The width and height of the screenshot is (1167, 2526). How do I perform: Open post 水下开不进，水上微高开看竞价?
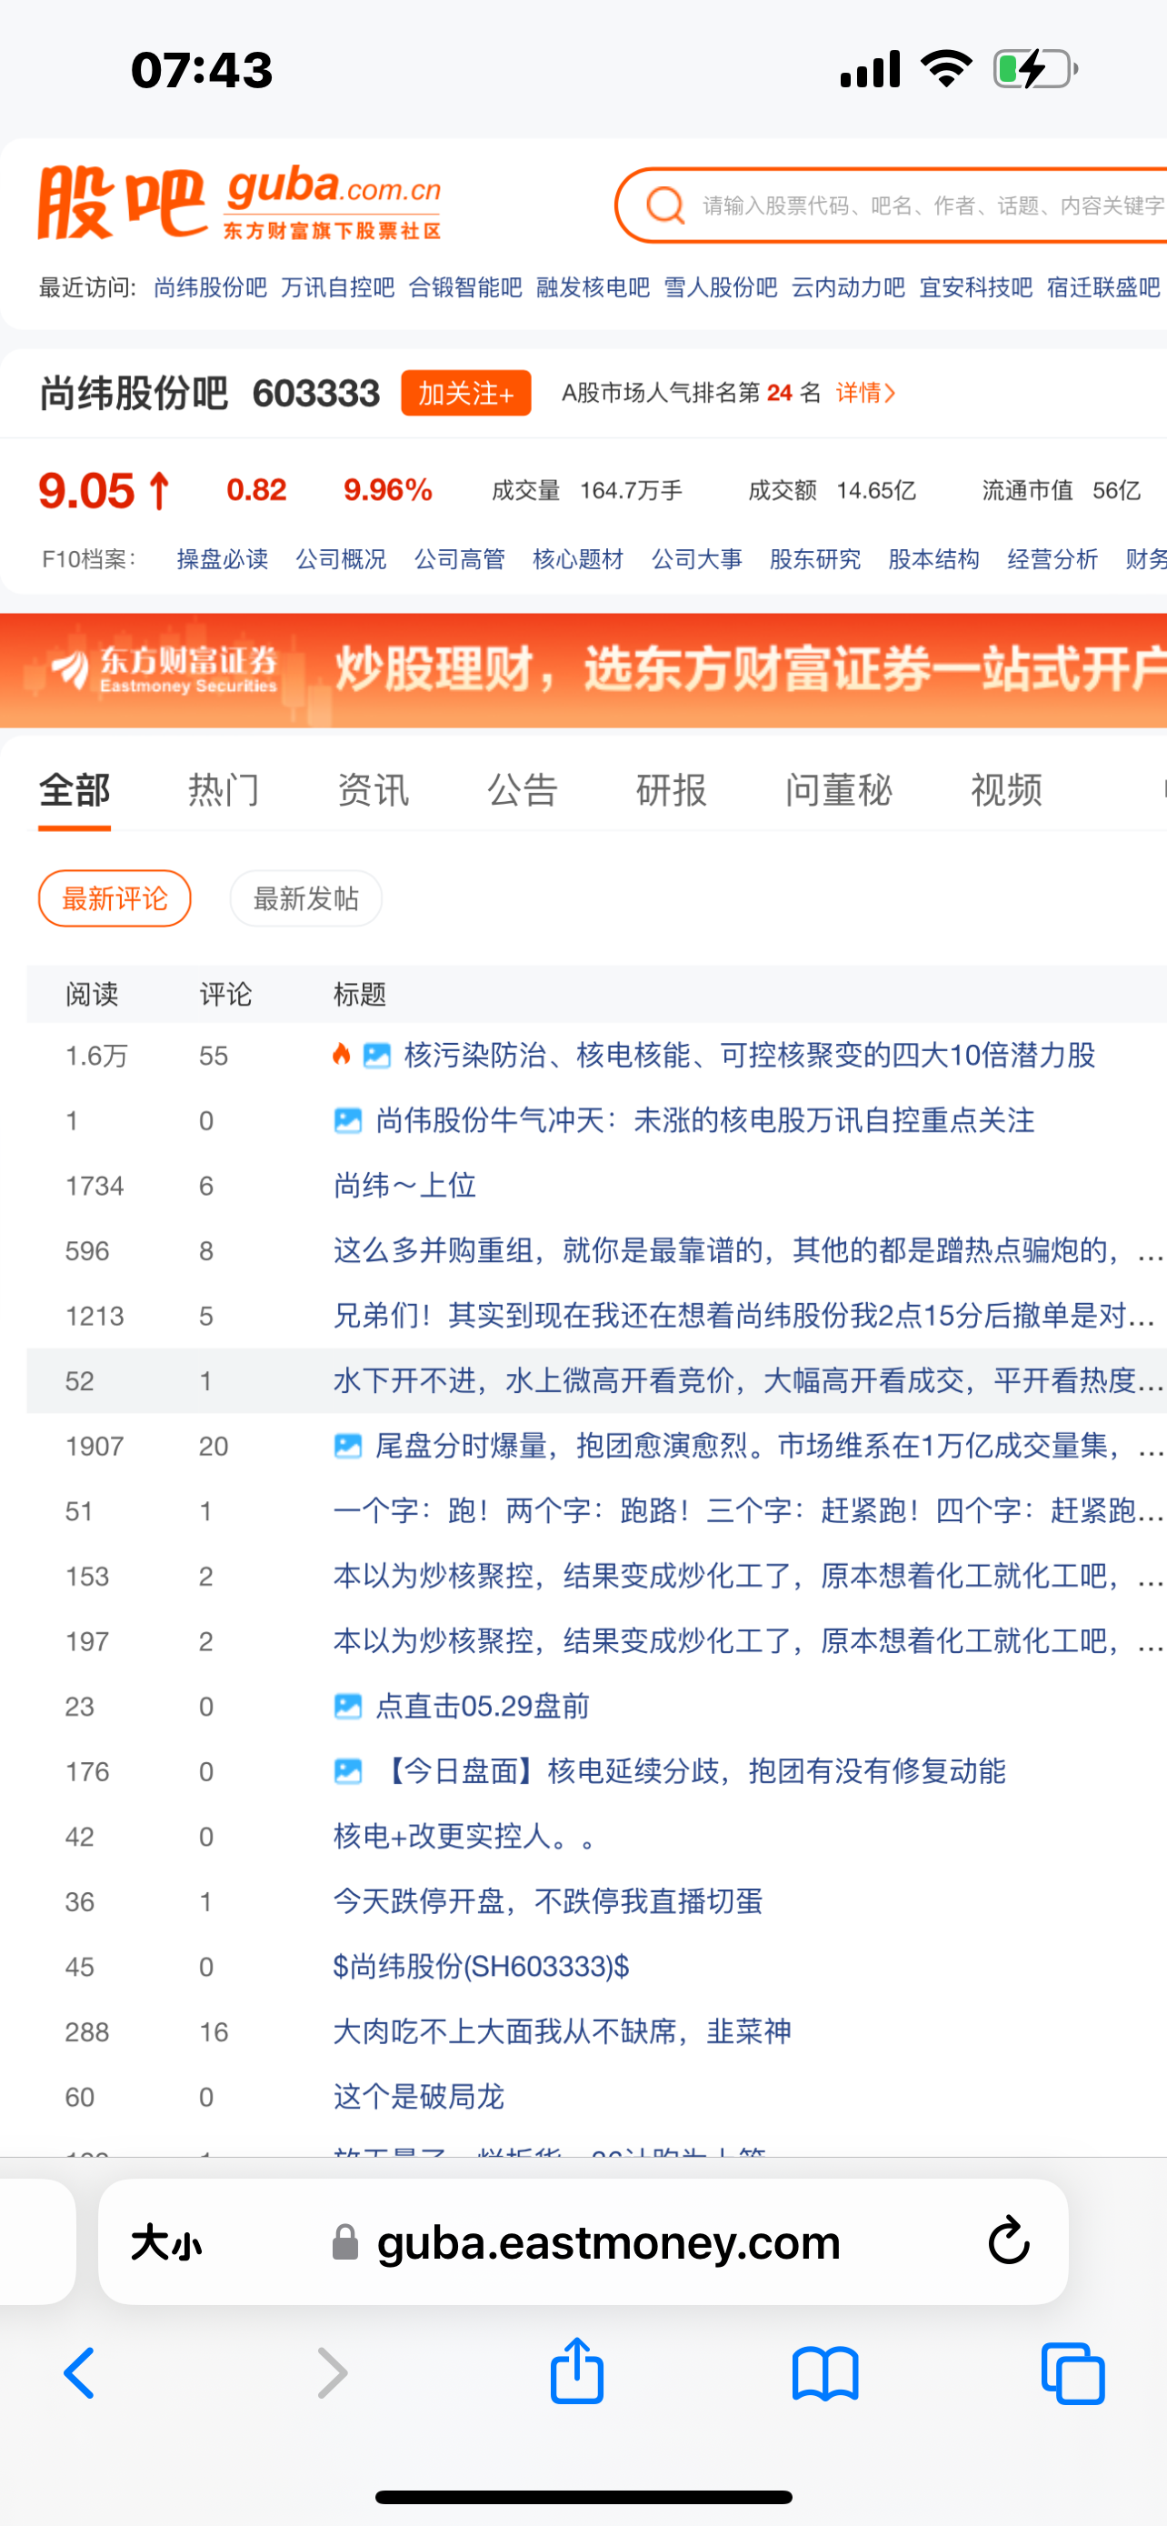748,1380
